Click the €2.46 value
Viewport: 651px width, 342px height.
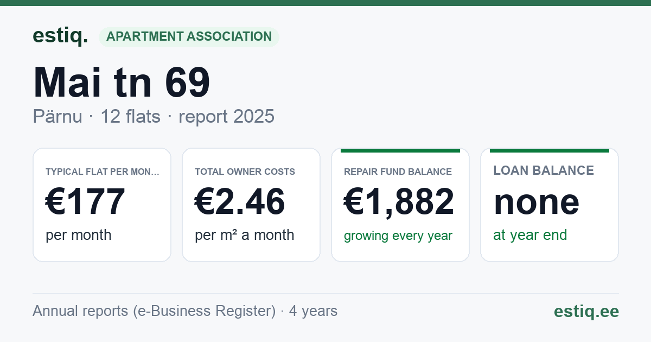pyautogui.click(x=240, y=201)
